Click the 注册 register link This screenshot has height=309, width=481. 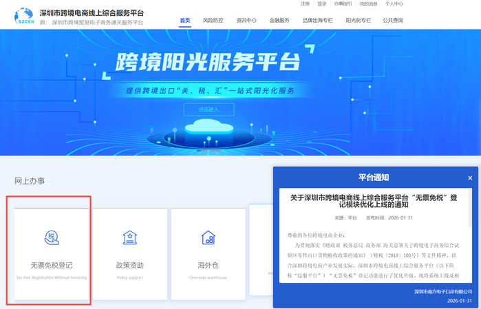click(x=305, y=4)
